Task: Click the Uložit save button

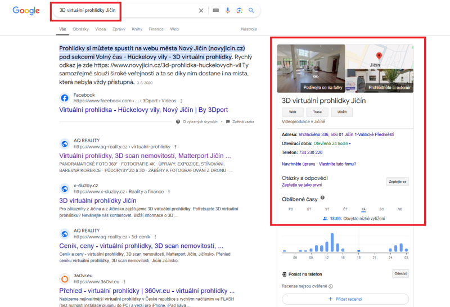Action: [342, 112]
